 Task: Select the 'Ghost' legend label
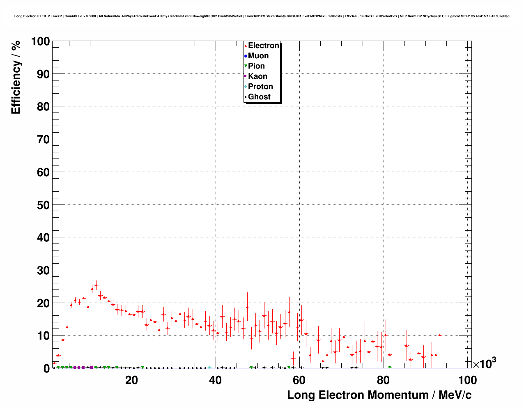point(259,97)
